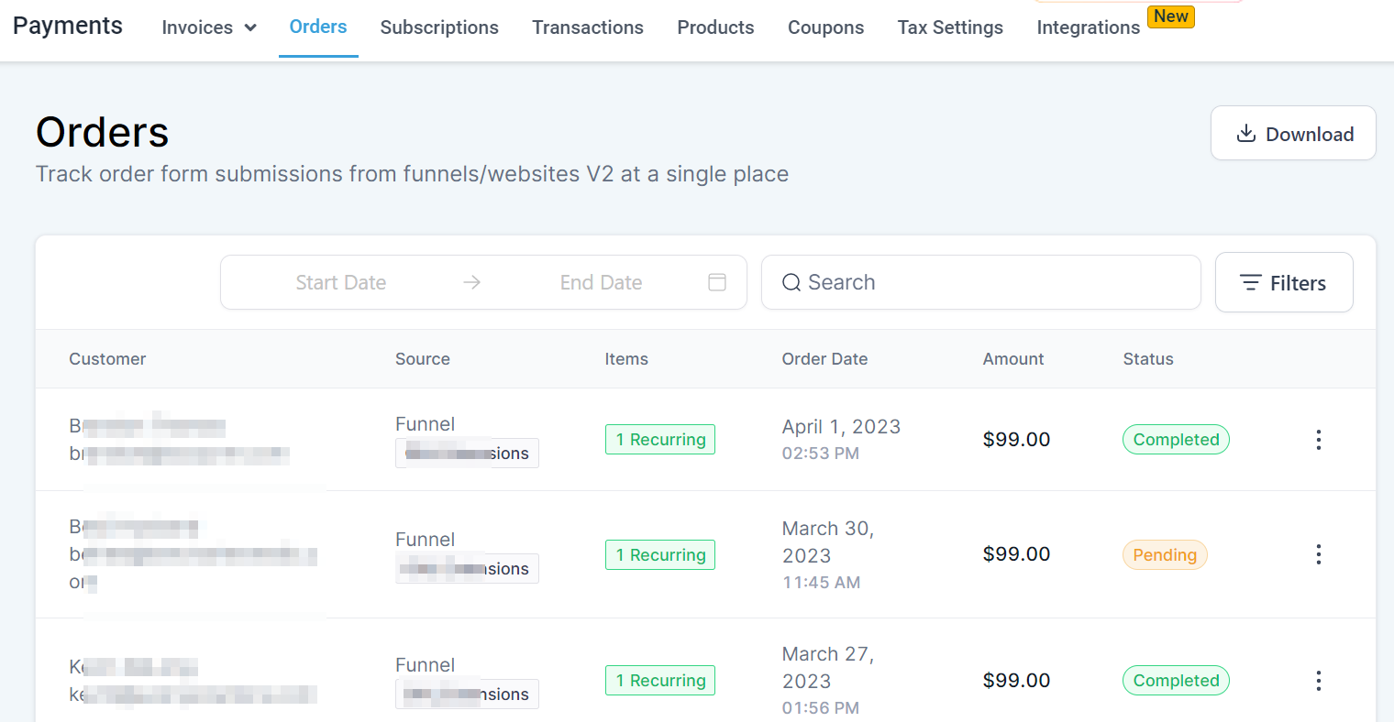Viewport: 1394px width, 722px height.
Task: Click the New badge on Integrations
Action: [1170, 16]
